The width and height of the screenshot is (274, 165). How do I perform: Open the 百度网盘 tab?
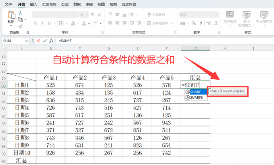(129, 4)
